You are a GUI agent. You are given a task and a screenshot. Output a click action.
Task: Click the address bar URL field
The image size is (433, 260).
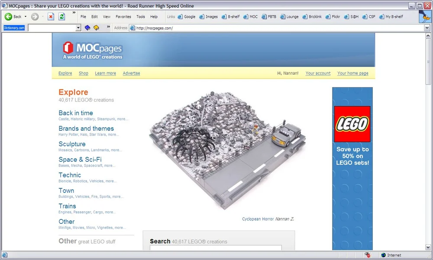click(277, 28)
